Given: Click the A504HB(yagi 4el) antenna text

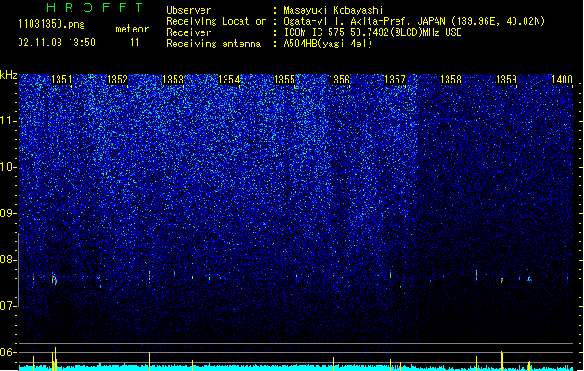Looking at the screenshot, I should [x=328, y=44].
